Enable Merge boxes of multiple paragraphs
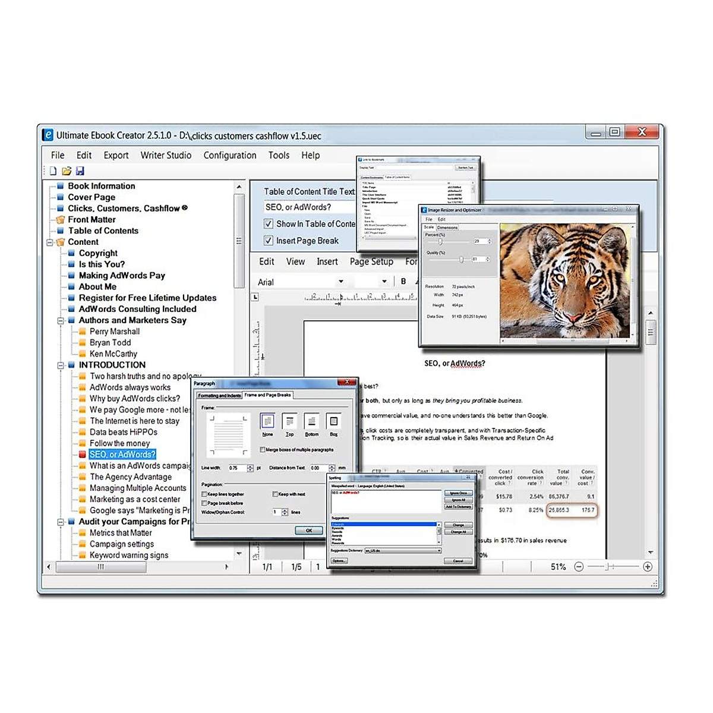Viewport: 713px width, 713px height. click(263, 450)
